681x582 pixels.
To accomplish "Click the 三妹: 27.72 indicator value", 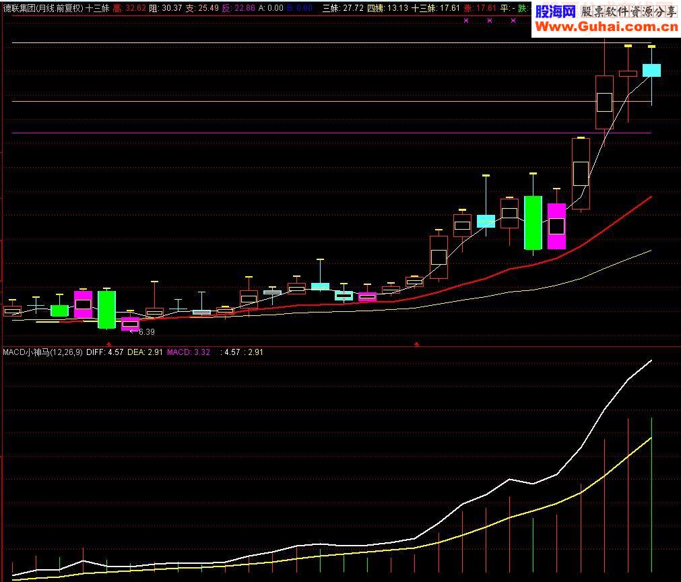I will 343,8.
